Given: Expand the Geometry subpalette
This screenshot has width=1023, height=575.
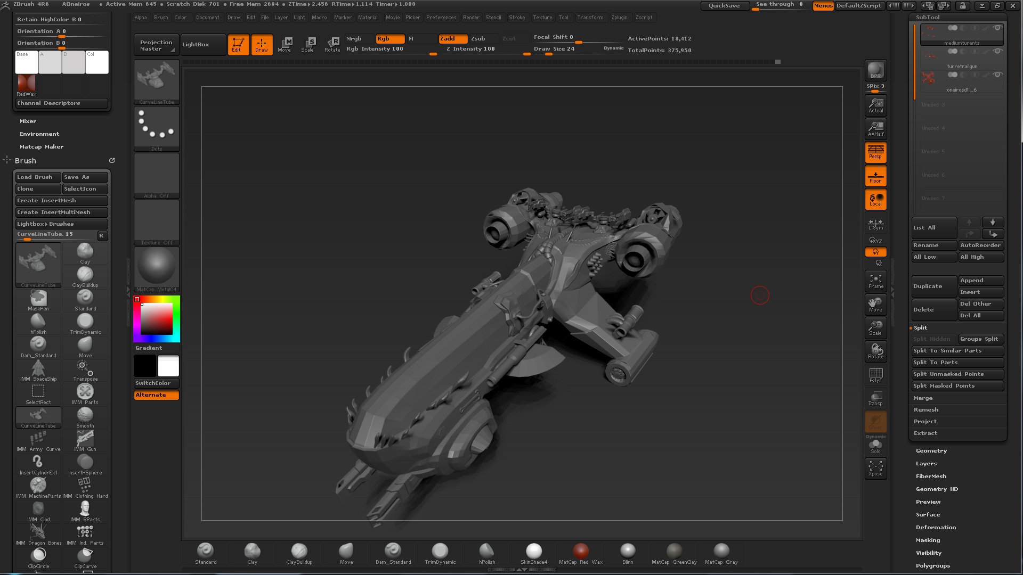Looking at the screenshot, I should pyautogui.click(x=931, y=450).
